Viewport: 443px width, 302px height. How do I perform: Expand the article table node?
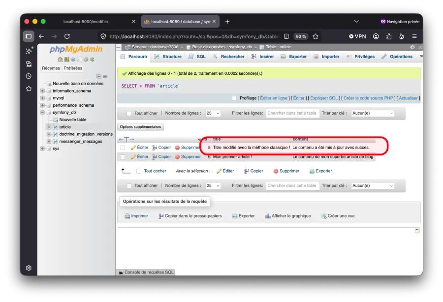[49, 127]
